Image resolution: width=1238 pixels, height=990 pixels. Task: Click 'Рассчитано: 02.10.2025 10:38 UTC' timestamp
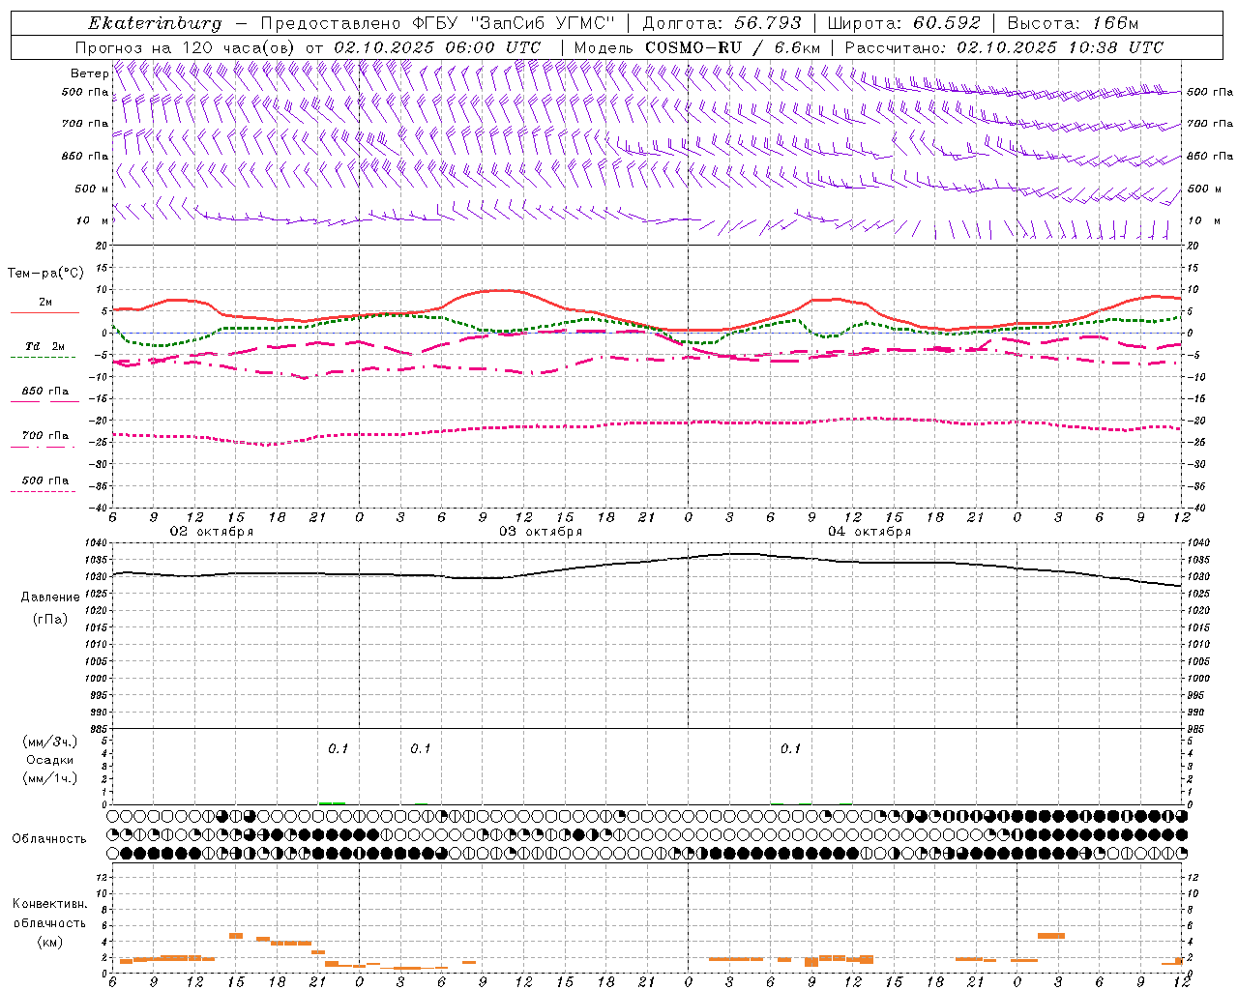click(1004, 47)
